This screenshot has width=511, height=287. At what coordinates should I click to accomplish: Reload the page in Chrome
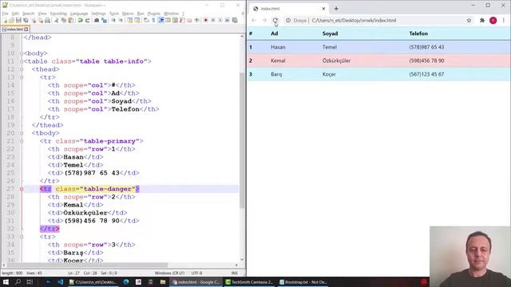(x=275, y=21)
